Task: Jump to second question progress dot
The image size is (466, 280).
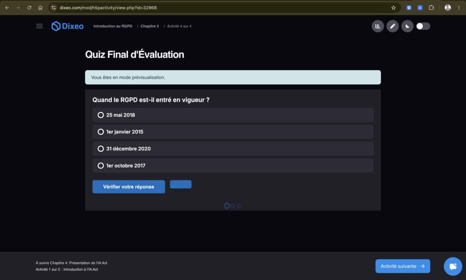Action: [233, 205]
